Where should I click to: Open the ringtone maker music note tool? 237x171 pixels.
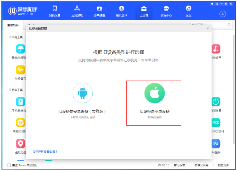pos(216,49)
